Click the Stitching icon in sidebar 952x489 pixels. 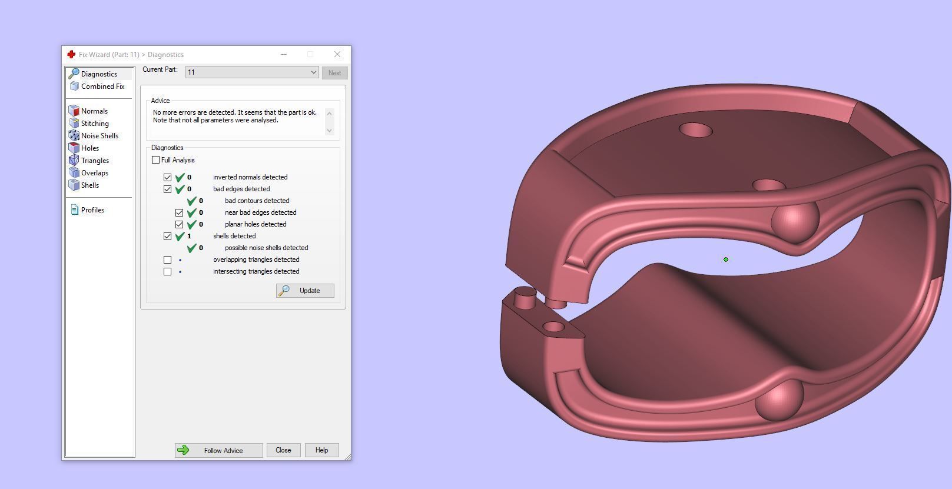click(74, 123)
